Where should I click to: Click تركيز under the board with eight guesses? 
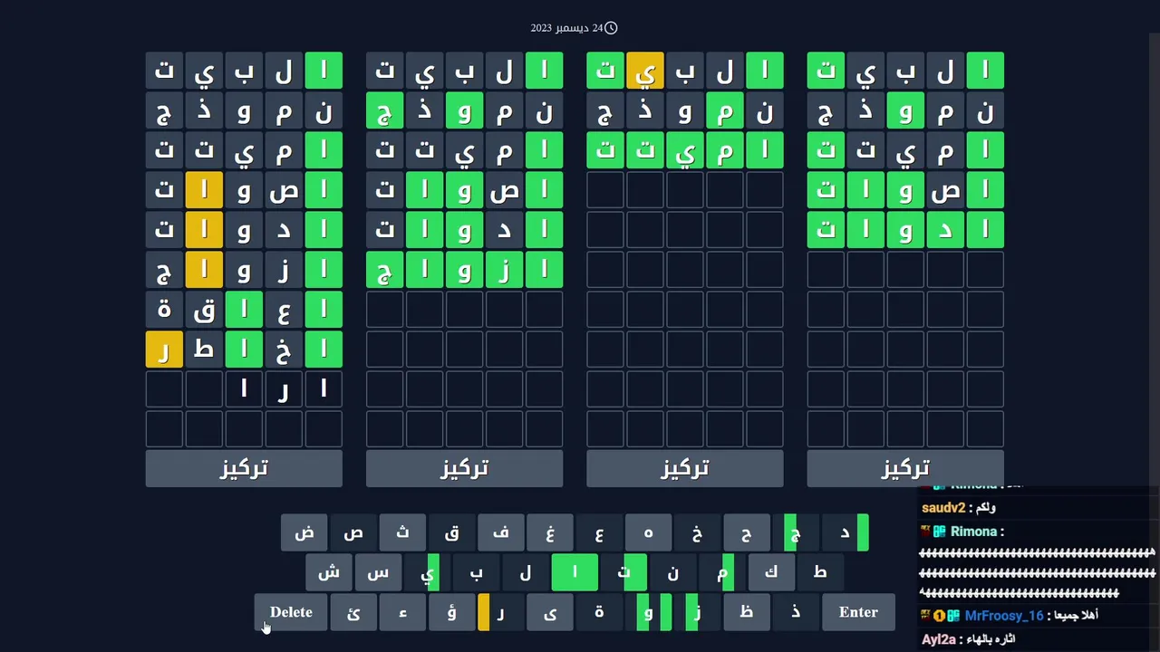[x=244, y=468]
